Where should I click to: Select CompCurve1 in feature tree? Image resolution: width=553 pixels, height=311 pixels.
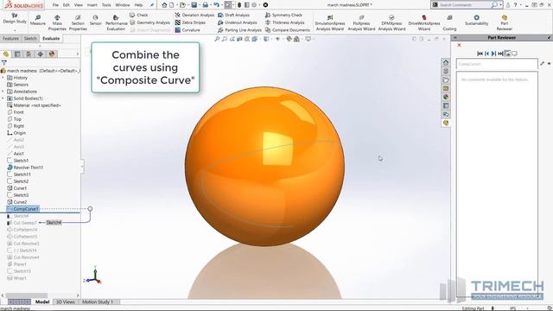coord(23,209)
